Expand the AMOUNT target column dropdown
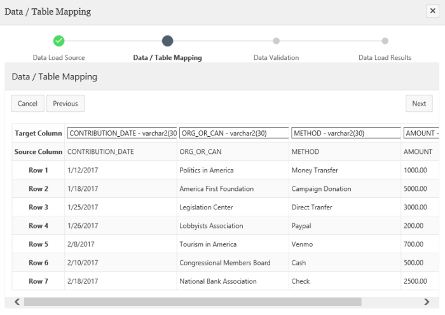 (421, 133)
